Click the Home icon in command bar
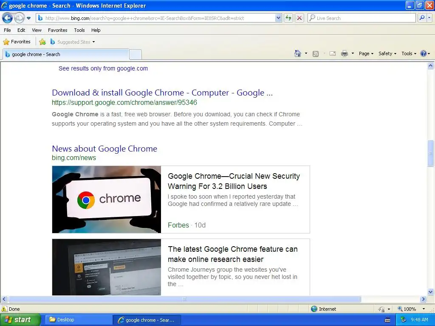 point(298,53)
